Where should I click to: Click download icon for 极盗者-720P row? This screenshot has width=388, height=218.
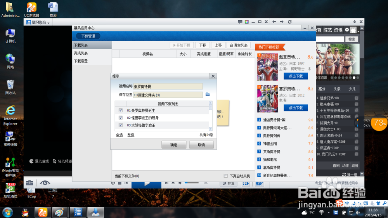coord(356,148)
